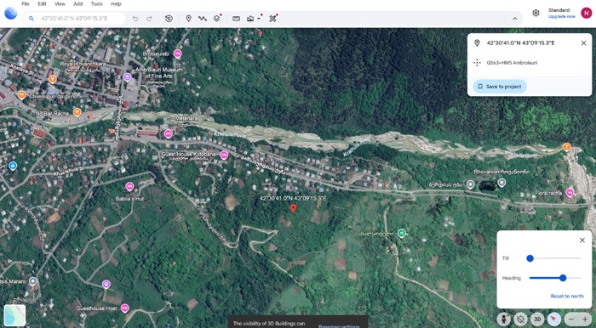The image size is (596, 328).
Task: Click Save to project button
Action: coord(500,87)
